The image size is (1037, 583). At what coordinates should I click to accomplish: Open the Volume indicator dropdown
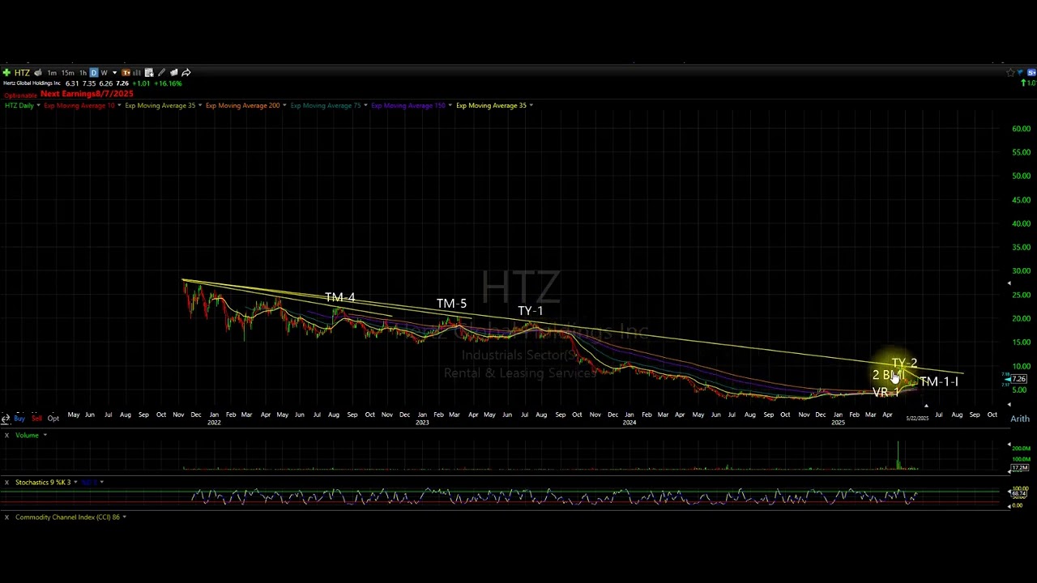tap(45, 436)
